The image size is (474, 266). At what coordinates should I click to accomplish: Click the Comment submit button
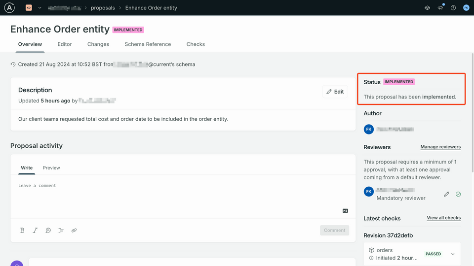[x=335, y=231]
